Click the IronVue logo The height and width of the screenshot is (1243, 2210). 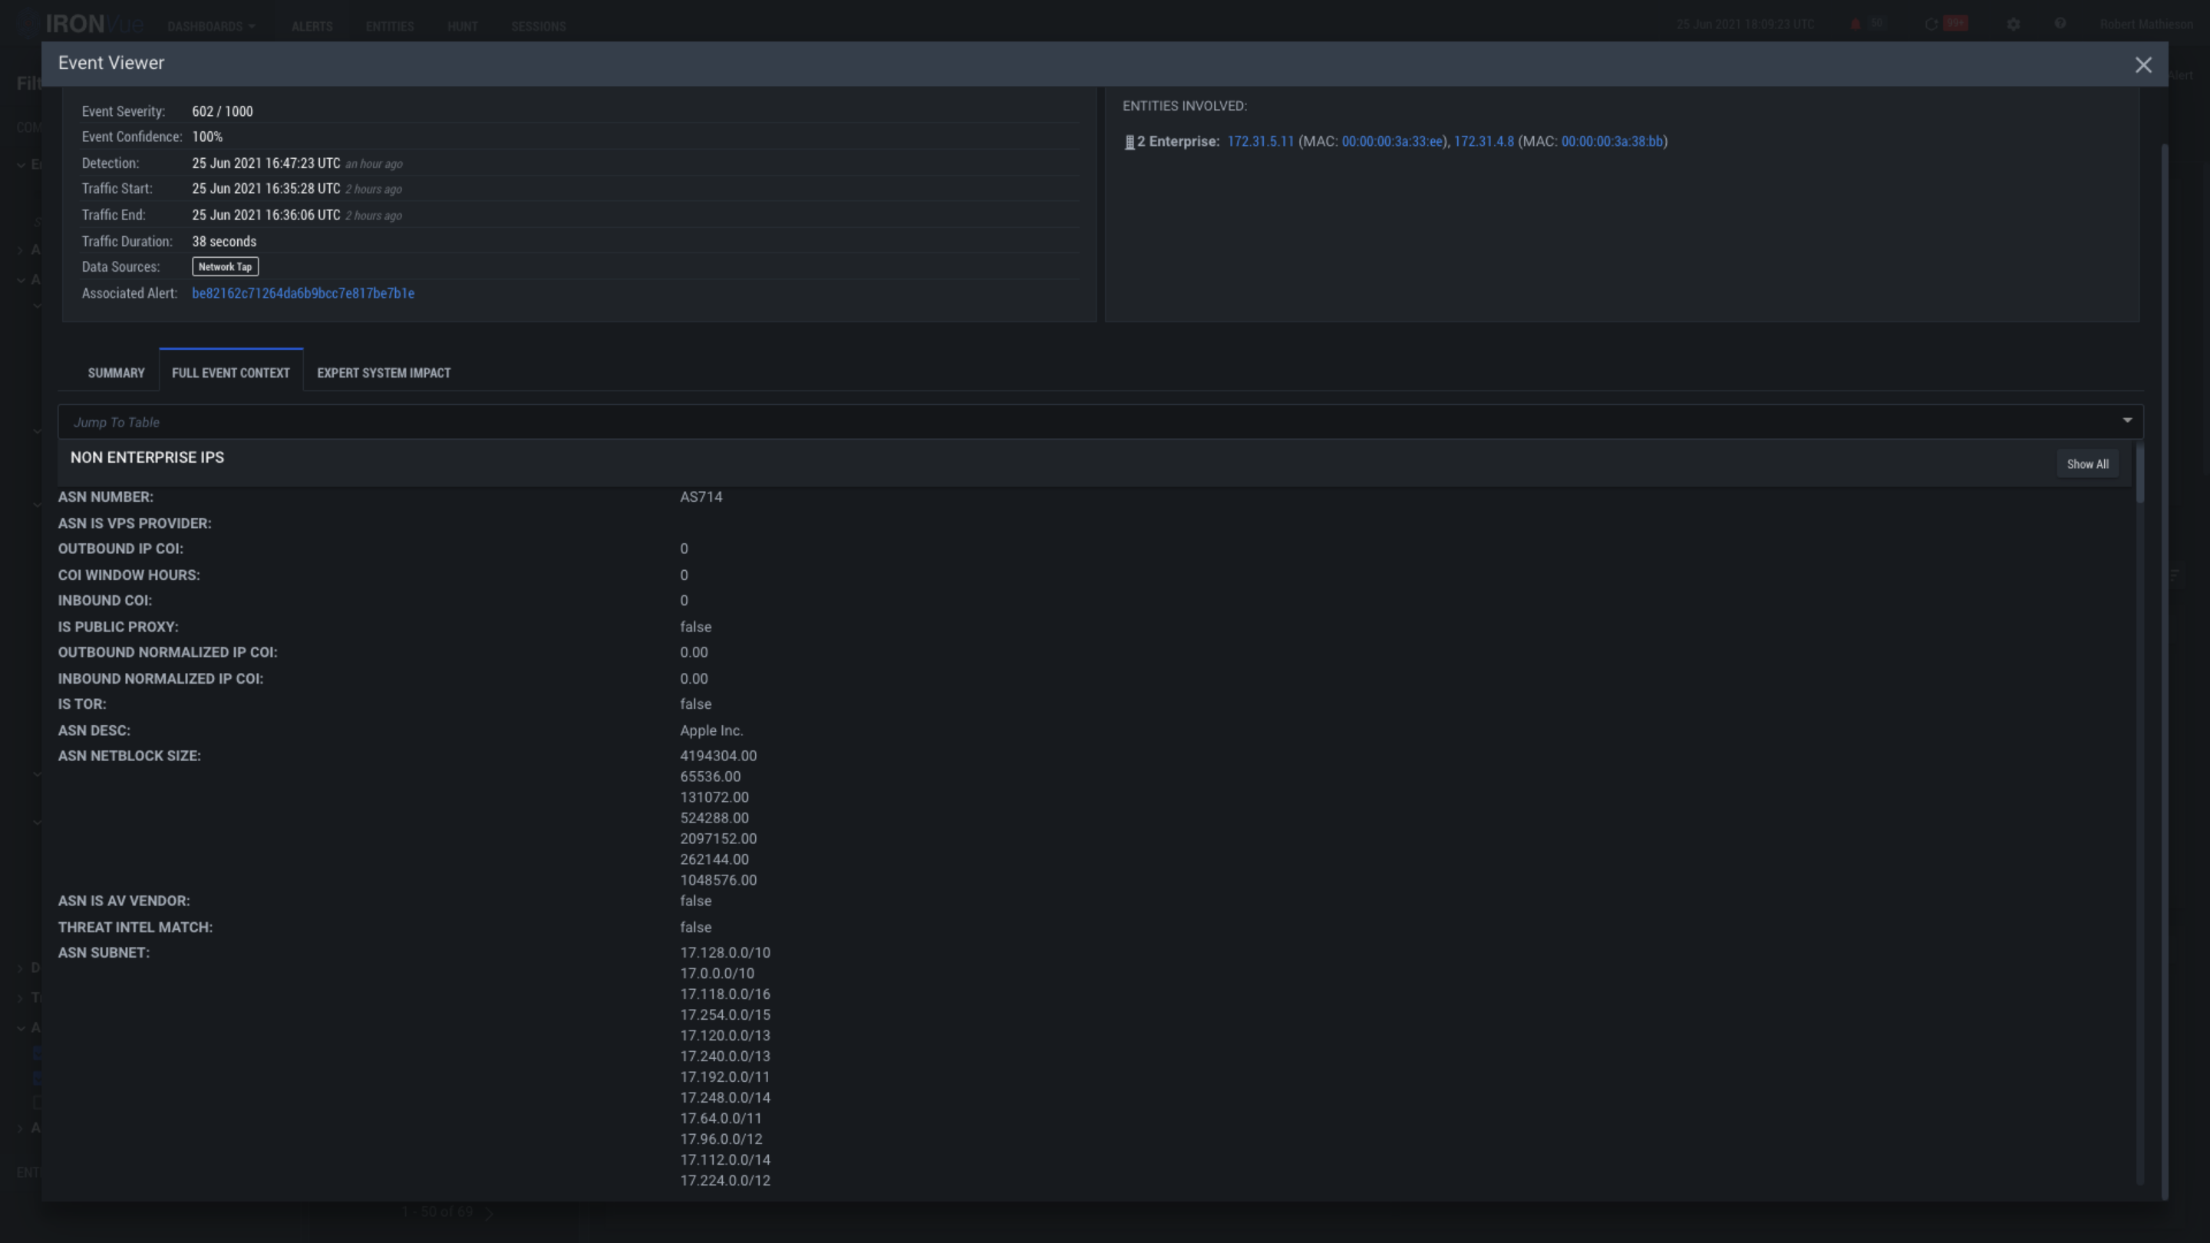(93, 24)
